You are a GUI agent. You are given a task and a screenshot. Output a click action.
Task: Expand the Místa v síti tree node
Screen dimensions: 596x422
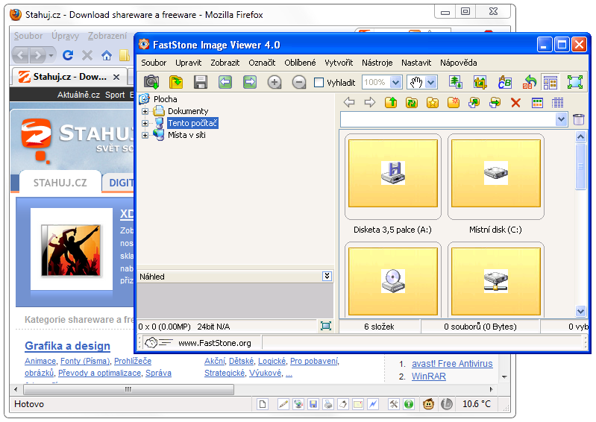[x=145, y=135]
